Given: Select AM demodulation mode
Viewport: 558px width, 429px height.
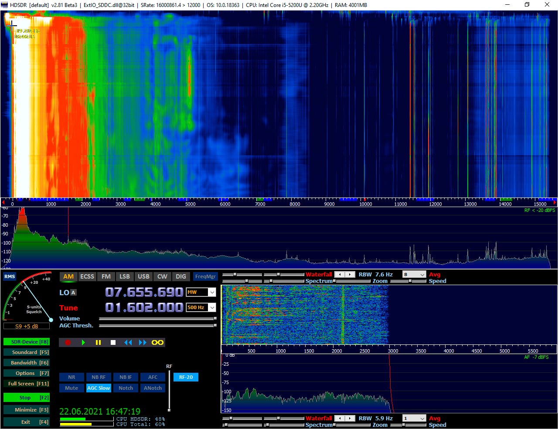Looking at the screenshot, I should pos(68,276).
